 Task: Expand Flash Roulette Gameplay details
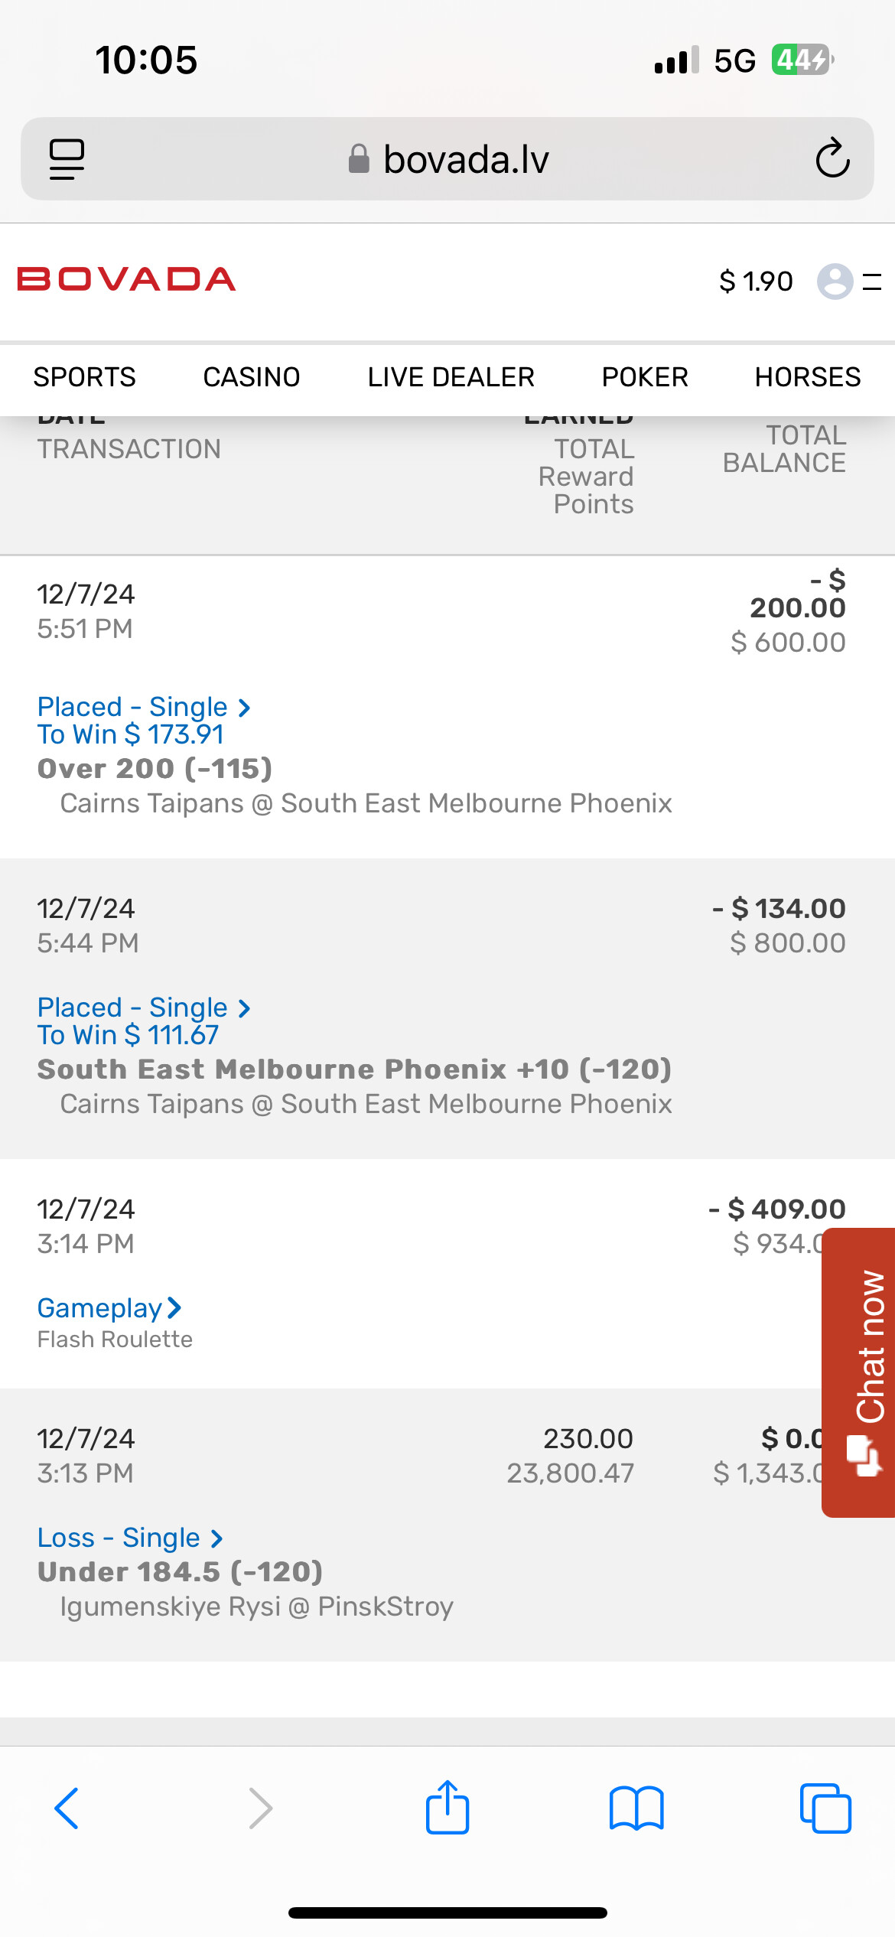[x=109, y=1308]
